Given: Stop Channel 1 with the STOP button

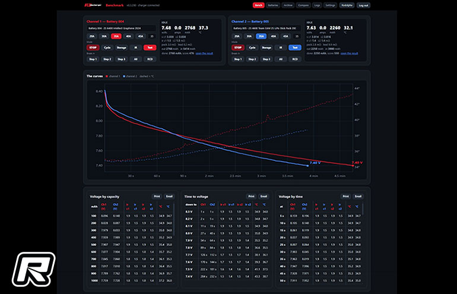Looking at the screenshot, I should click(x=93, y=48).
